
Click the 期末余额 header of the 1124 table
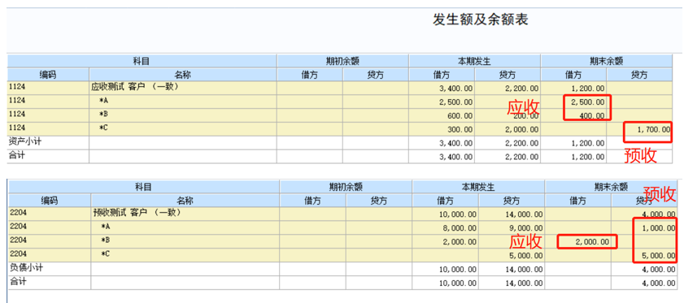pyautogui.click(x=607, y=61)
